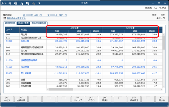Click the printer icon
This screenshot has height=107, width=169.
pyautogui.click(x=16, y=3)
